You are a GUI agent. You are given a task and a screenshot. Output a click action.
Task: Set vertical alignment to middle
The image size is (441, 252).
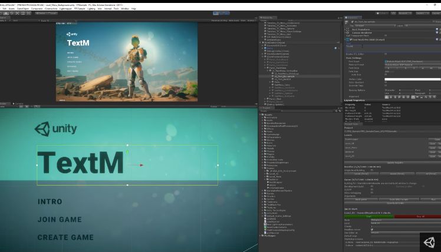coord(417,97)
